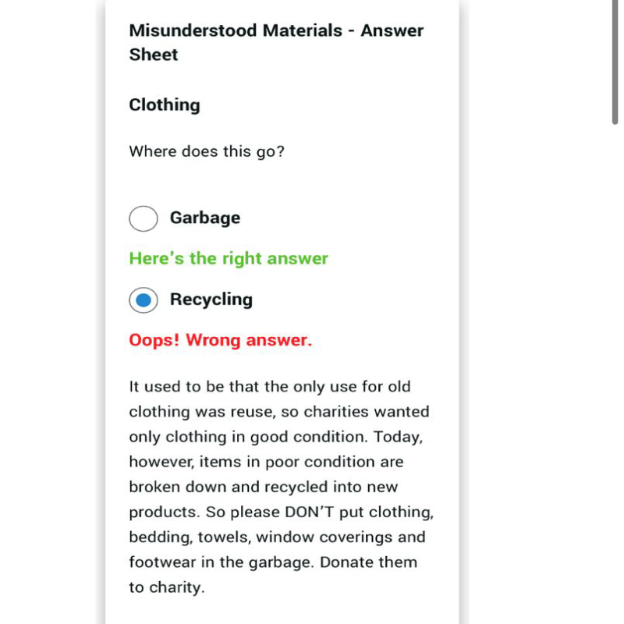Click the bold "Garbage" option label
Screen dimensions: 624x624
click(x=205, y=218)
